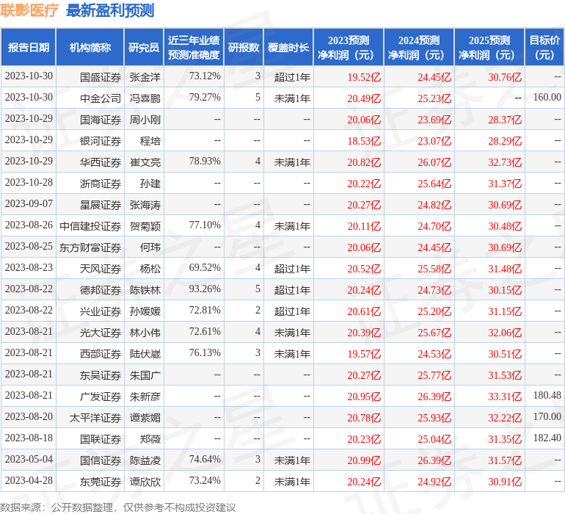565x514 pixels.
Task: Click 中信建投证券 institution cell
Action: tap(90, 226)
